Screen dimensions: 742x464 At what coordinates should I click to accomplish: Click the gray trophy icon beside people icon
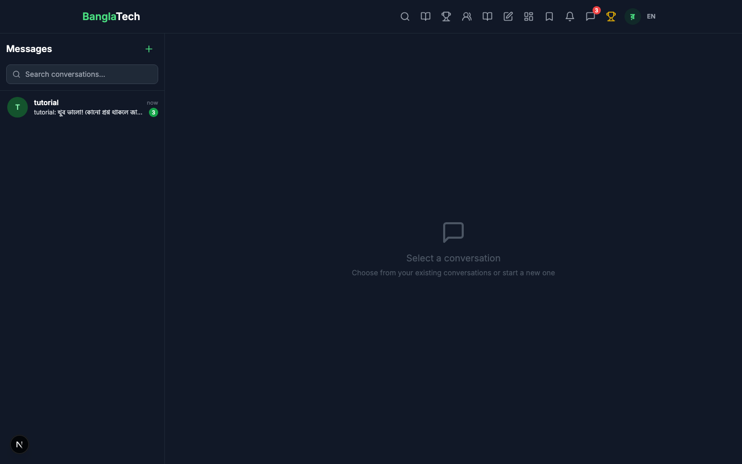click(446, 16)
